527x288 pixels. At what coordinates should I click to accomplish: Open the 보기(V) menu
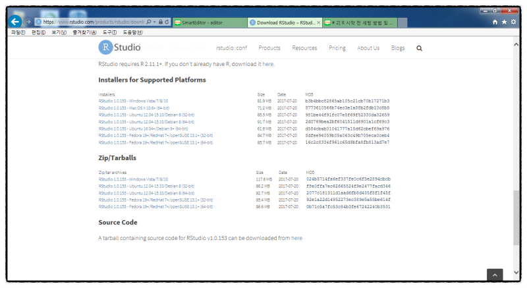click(x=59, y=32)
